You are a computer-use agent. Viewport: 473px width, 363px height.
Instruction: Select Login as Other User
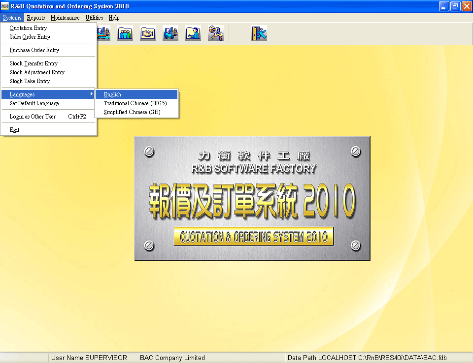pyautogui.click(x=48, y=117)
